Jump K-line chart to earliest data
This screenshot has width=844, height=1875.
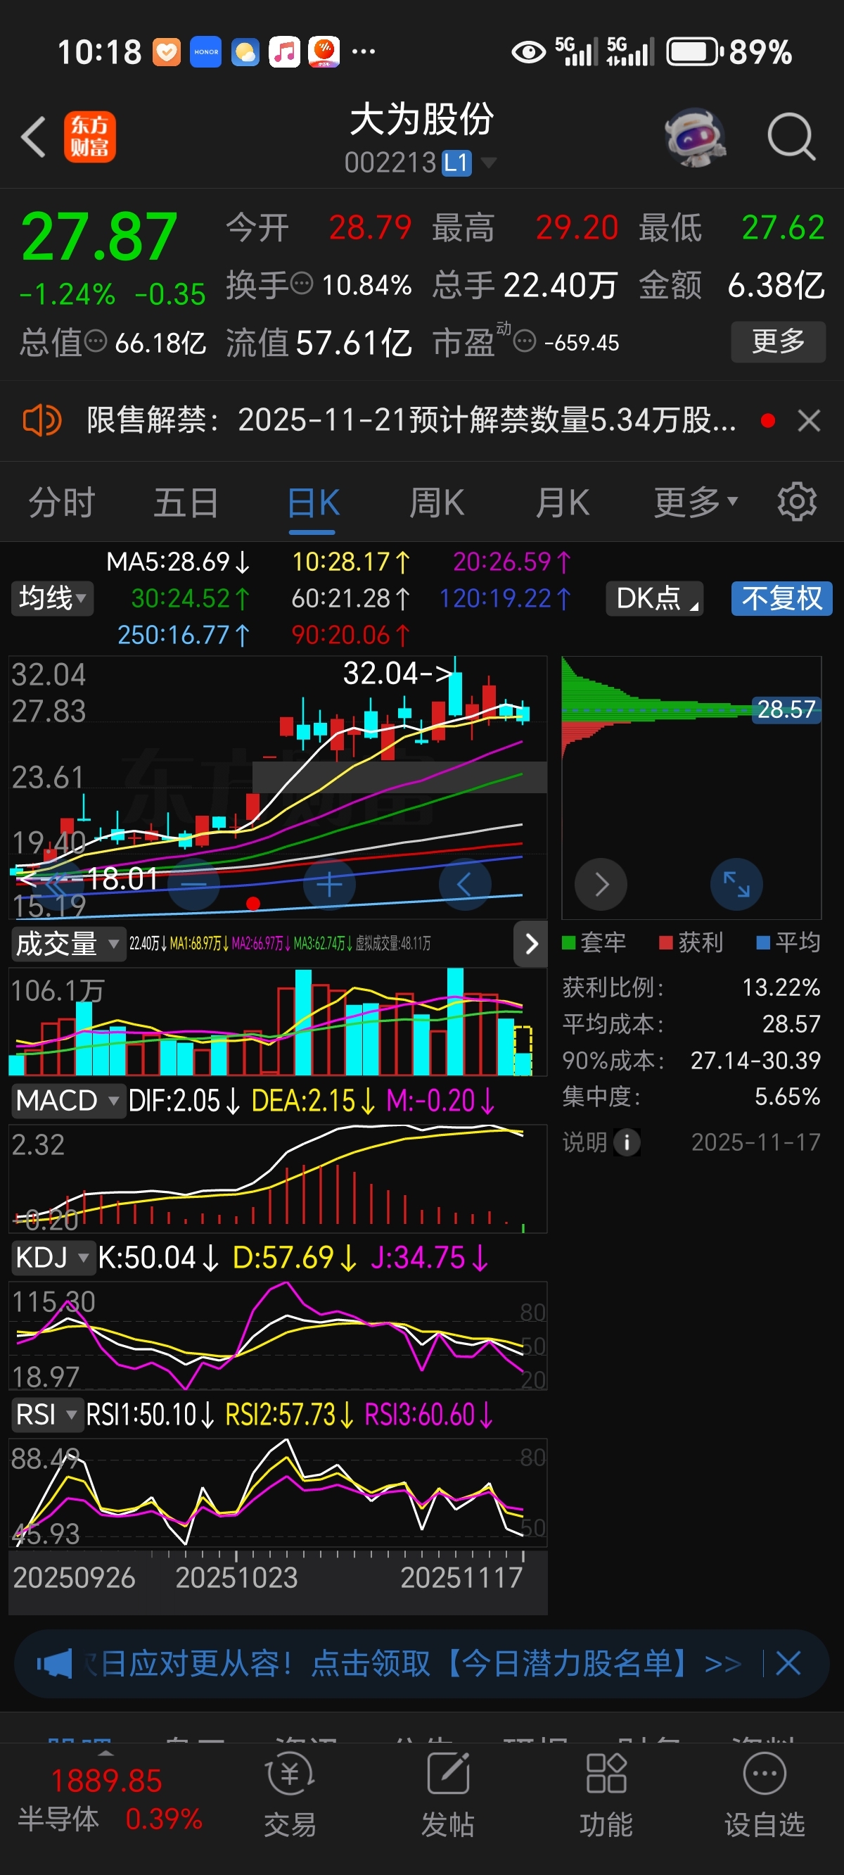tap(59, 885)
